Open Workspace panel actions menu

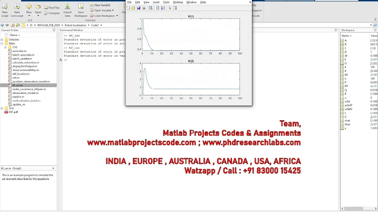point(375,30)
